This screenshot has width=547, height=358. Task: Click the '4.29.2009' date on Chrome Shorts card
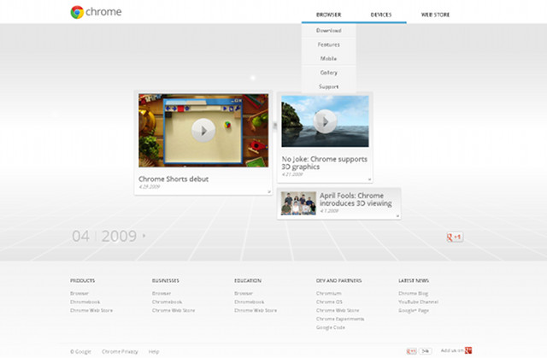150,187
